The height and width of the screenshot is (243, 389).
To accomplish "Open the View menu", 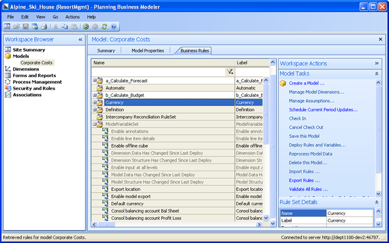I will [x=41, y=17].
